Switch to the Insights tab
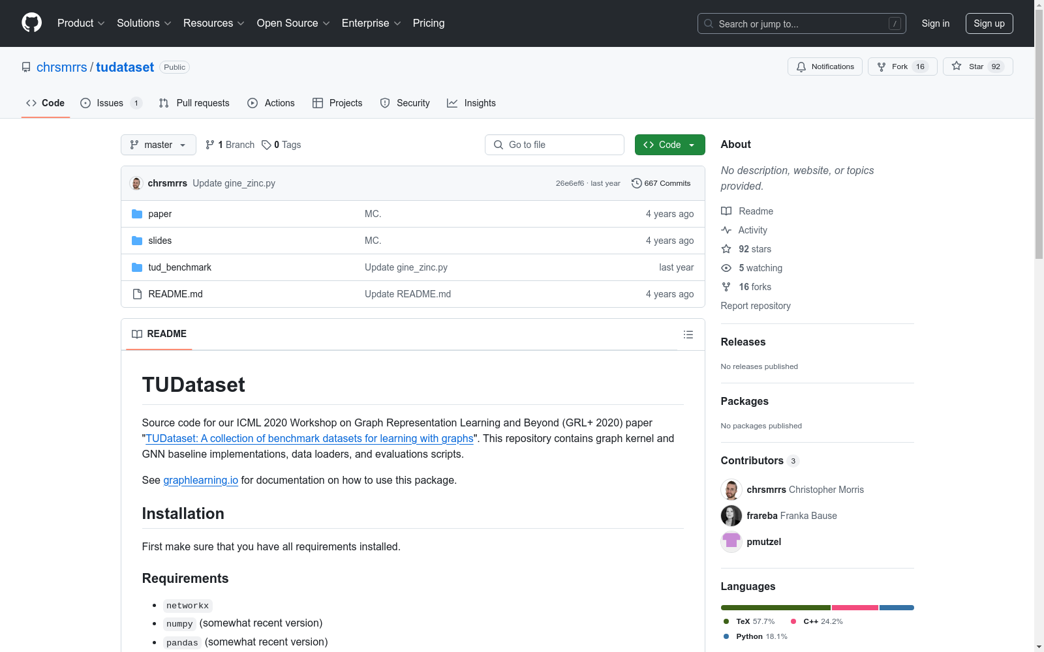Image resolution: width=1044 pixels, height=652 pixels. pos(471,103)
